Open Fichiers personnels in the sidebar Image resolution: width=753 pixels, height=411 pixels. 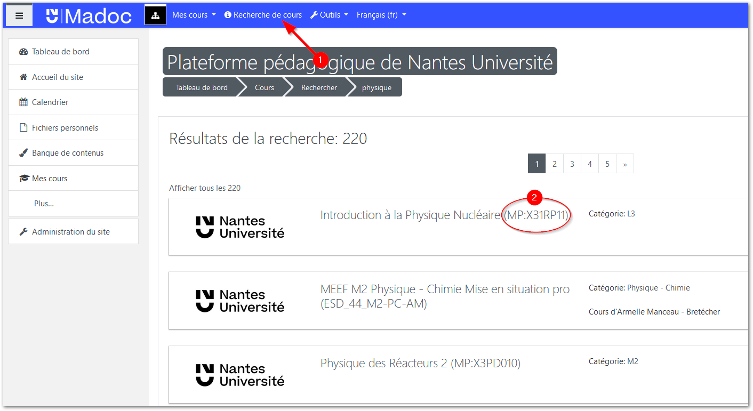tap(65, 128)
